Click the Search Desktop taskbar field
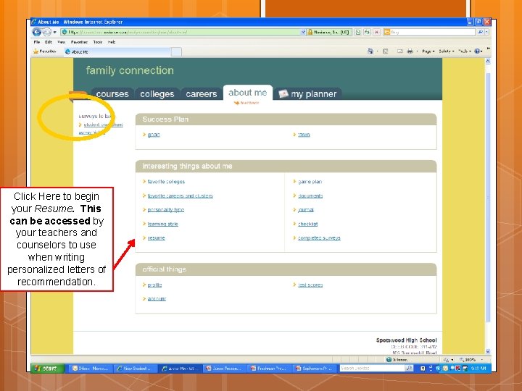The width and height of the screenshot is (522, 391). tap(372, 369)
